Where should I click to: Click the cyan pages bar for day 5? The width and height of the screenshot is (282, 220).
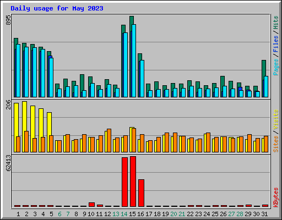click(x=51, y=78)
